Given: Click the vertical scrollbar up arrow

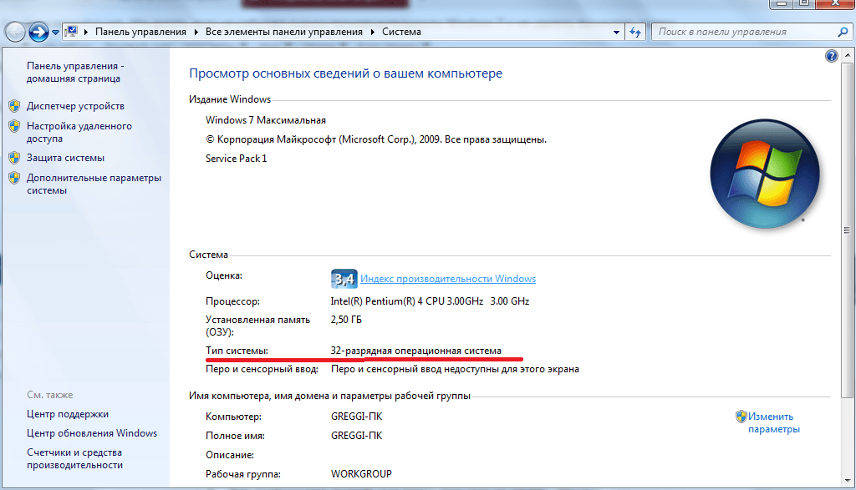Looking at the screenshot, I should (x=848, y=56).
